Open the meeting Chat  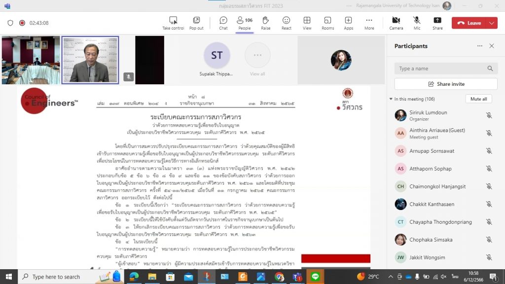tap(223, 23)
